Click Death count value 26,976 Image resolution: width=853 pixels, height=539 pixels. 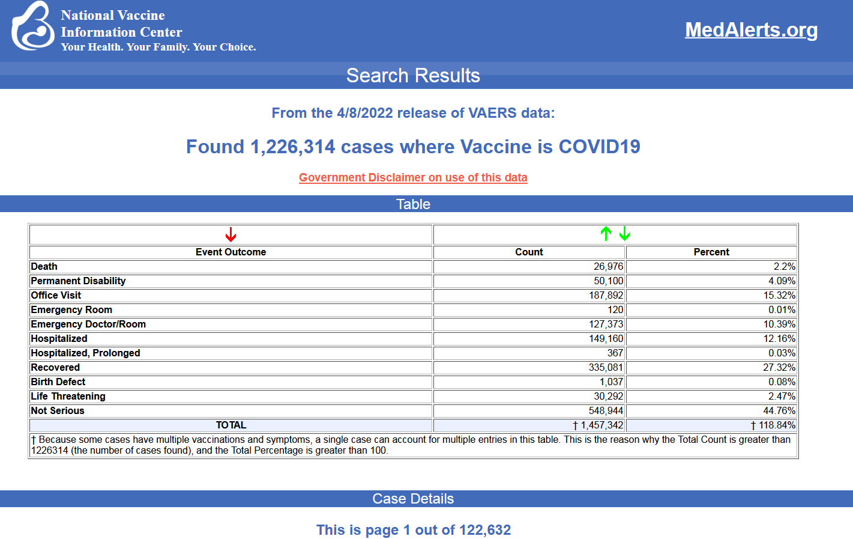click(609, 266)
